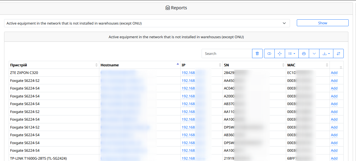Click Add for TP-LINK T1600G-28TS row
Image resolution: width=356 pixels, height=161 pixels.
coord(334,158)
